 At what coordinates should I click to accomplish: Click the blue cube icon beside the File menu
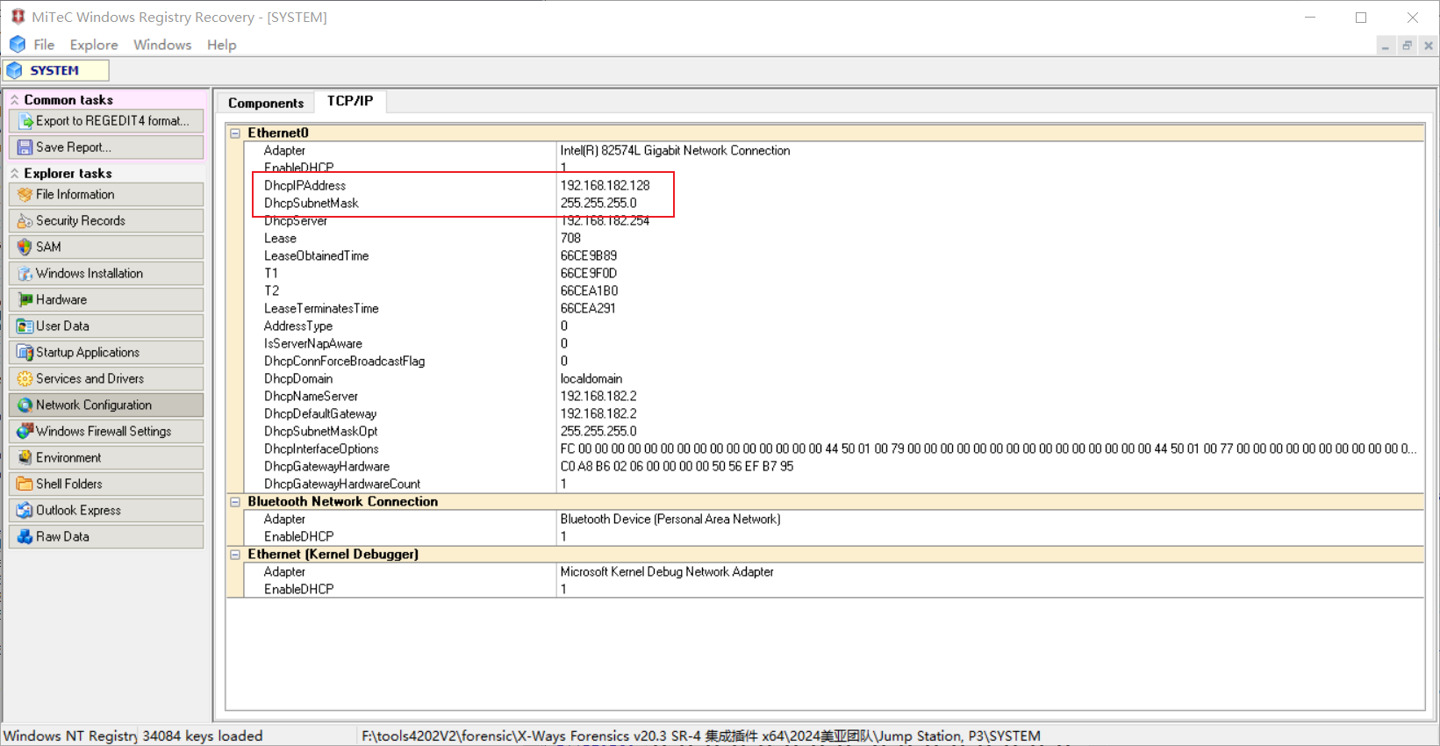coord(18,45)
